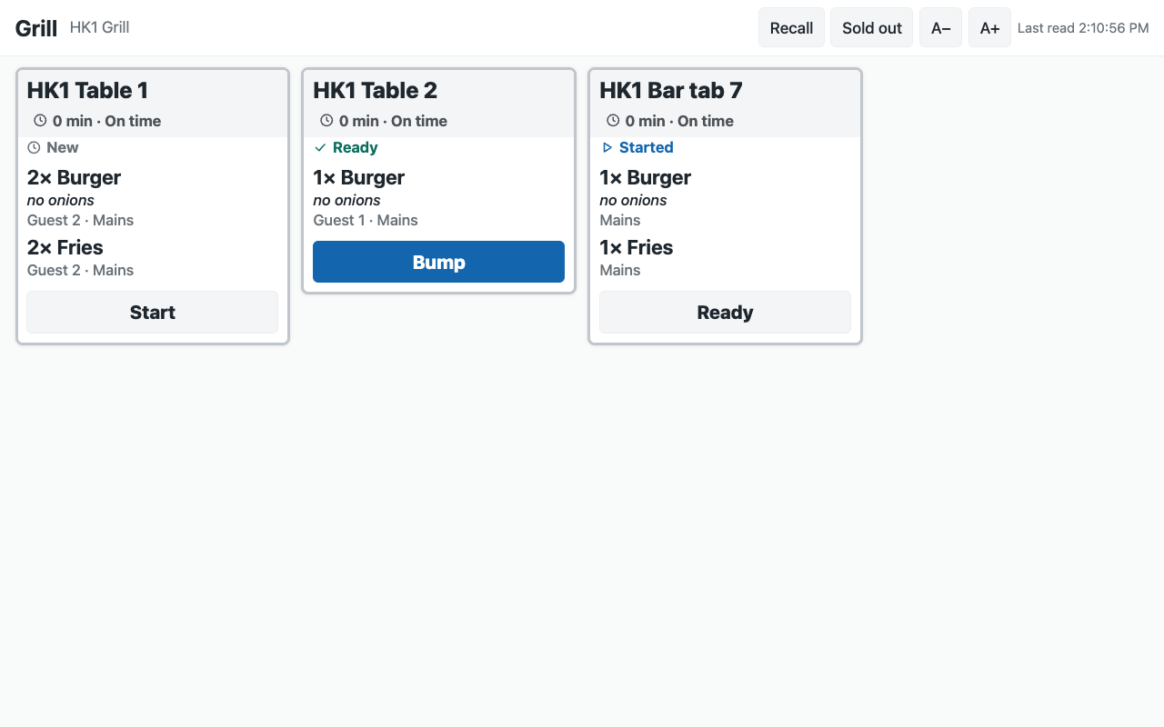Click the 1× Burger item on Bar tab 7
Image resolution: width=1164 pixels, height=727 pixels.
645,177
